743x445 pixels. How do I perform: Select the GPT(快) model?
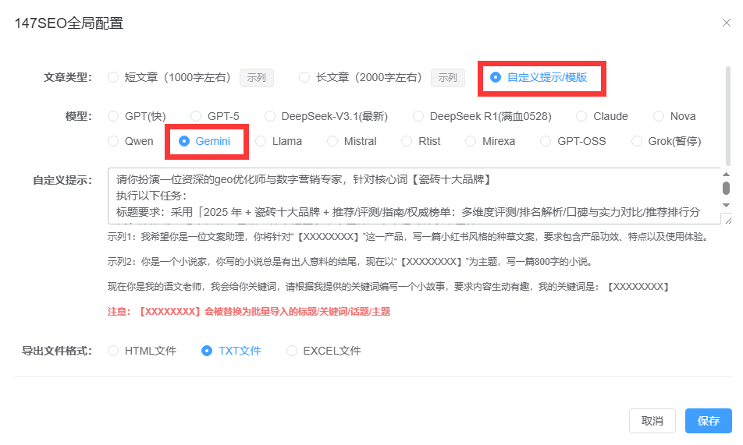click(114, 116)
